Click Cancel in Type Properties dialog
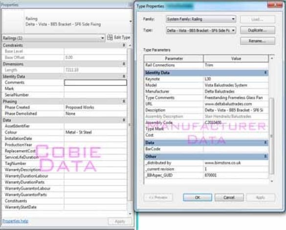Viewport: 286px width, 230px height. point(229,197)
